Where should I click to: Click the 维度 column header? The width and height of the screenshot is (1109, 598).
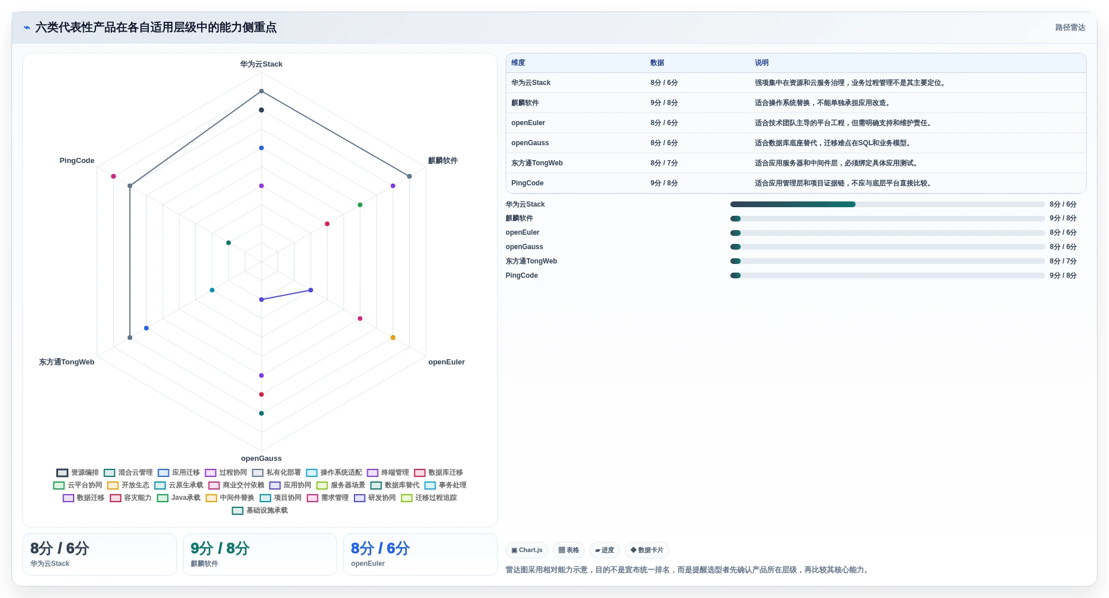pos(518,63)
